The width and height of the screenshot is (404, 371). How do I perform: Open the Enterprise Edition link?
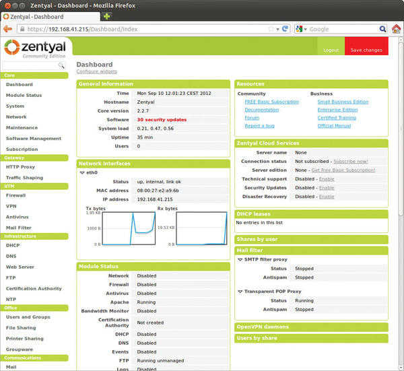tap(337, 110)
